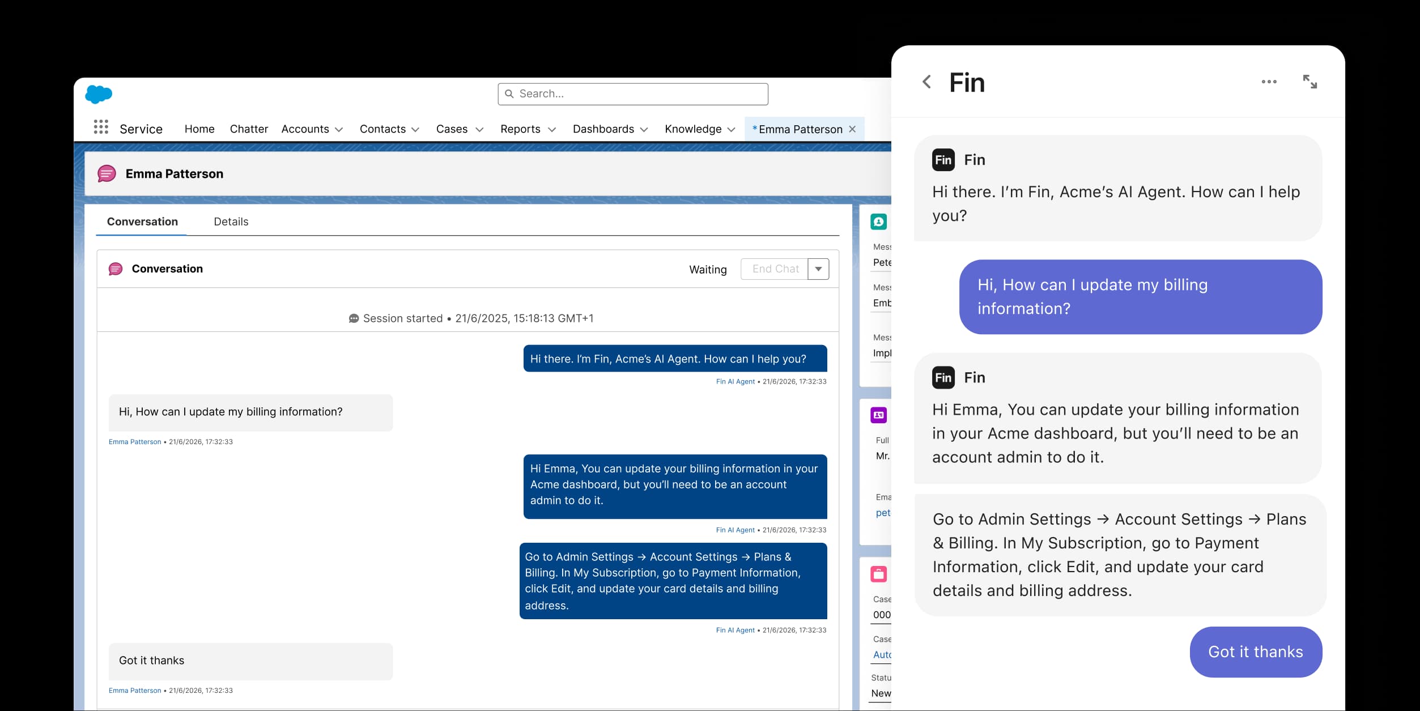This screenshot has height=711, width=1420.
Task: Expand the Fin chat panel
Action: (x=1310, y=82)
